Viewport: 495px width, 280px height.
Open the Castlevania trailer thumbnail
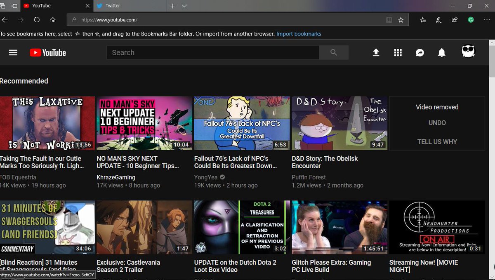(144, 227)
